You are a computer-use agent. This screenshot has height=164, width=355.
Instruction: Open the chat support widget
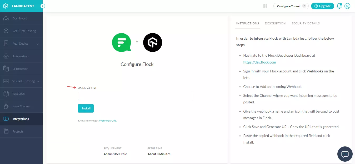coord(345,154)
